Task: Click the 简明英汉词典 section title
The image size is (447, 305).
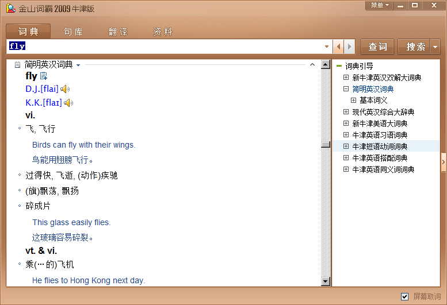Action: pyautogui.click(x=48, y=64)
